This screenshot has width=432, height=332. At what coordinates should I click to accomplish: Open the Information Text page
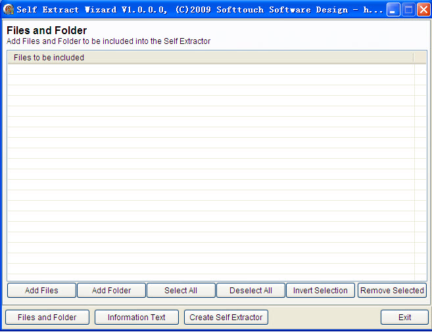tap(137, 318)
